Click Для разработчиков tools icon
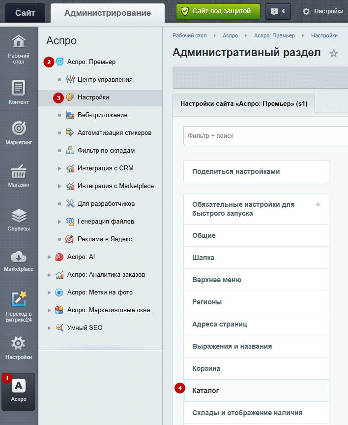The height and width of the screenshot is (425, 348). [x=70, y=203]
